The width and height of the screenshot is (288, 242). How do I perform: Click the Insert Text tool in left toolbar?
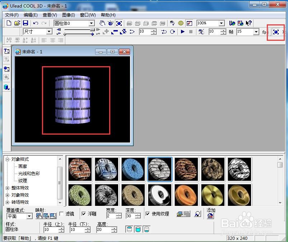[7, 51]
